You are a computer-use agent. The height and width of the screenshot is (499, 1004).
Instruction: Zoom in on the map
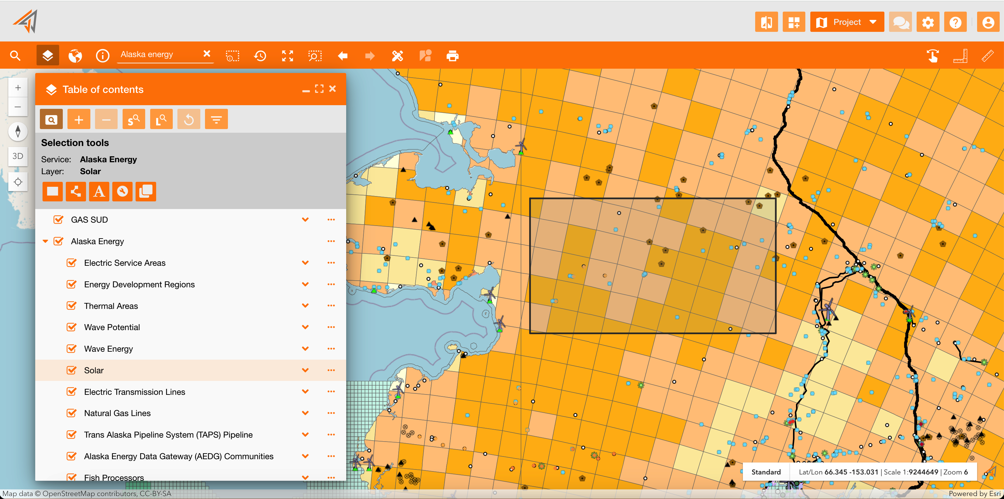point(18,88)
